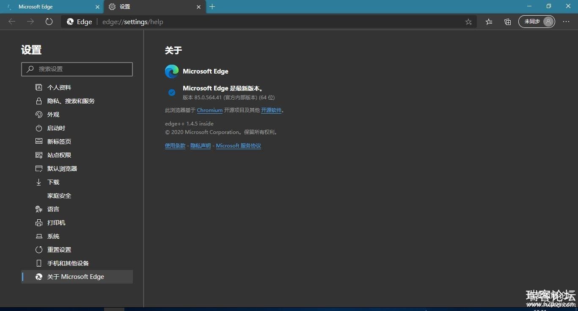Open the 开源软件 link

(x=271, y=110)
